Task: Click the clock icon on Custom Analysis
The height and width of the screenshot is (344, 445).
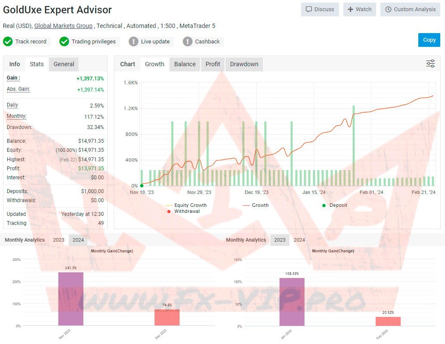Action: click(388, 9)
